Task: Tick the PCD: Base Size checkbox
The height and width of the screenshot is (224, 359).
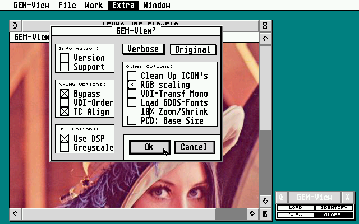Action: 132,120
